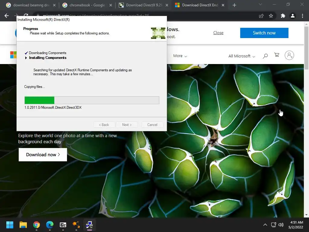Open the Chrome profile avatar icon

pos(293,16)
